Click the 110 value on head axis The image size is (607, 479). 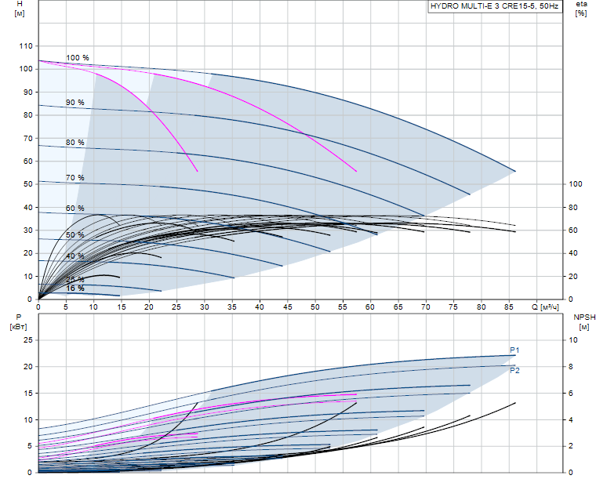pyautogui.click(x=26, y=46)
